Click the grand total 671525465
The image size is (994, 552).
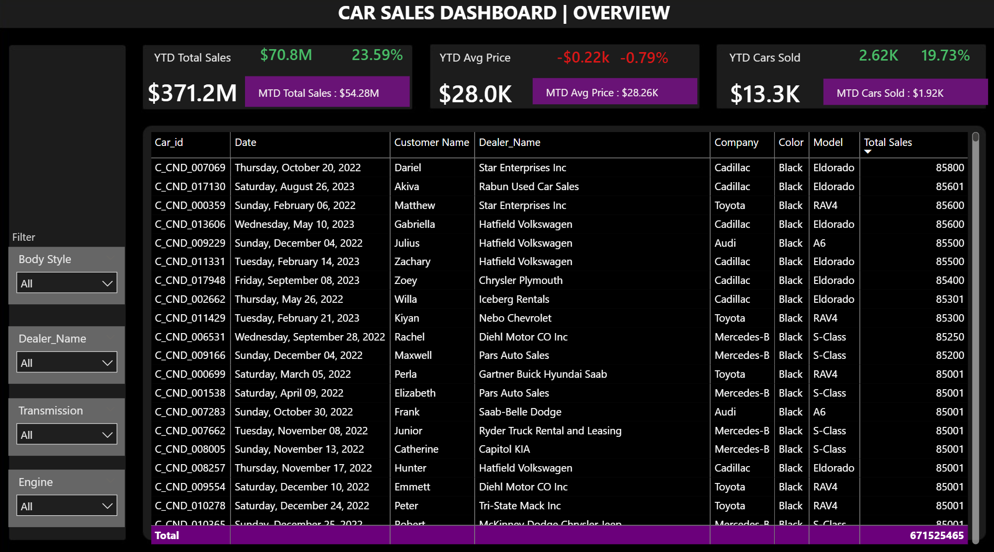point(936,536)
